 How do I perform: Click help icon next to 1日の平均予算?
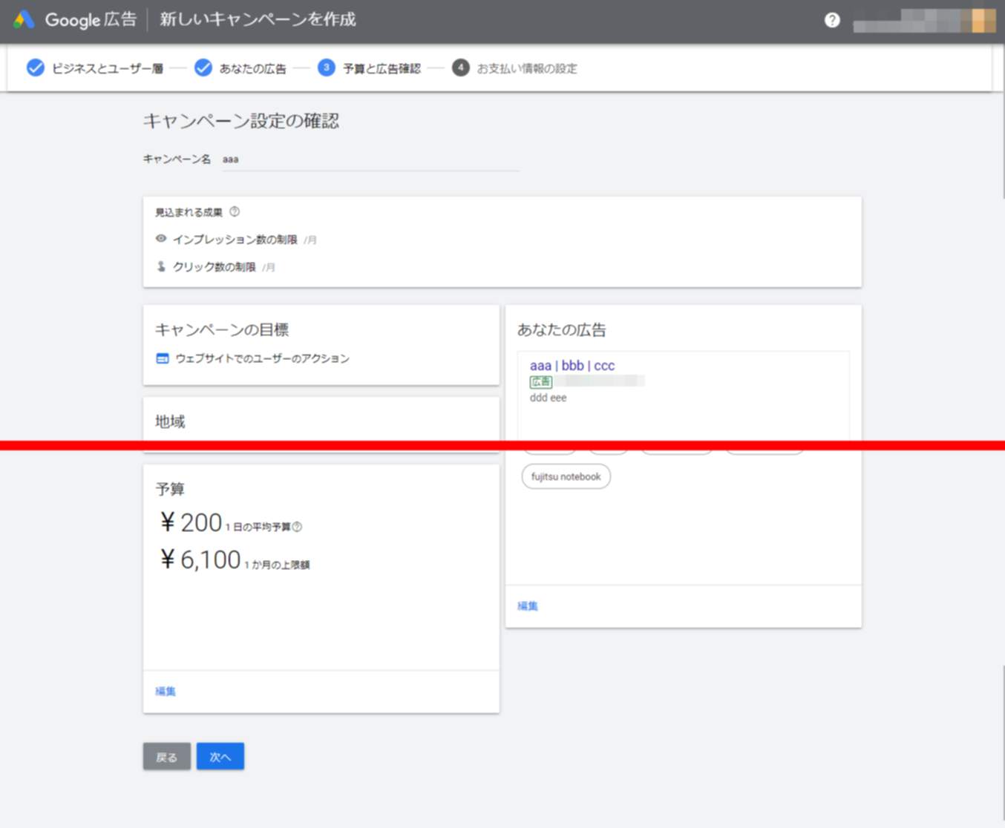click(x=297, y=527)
